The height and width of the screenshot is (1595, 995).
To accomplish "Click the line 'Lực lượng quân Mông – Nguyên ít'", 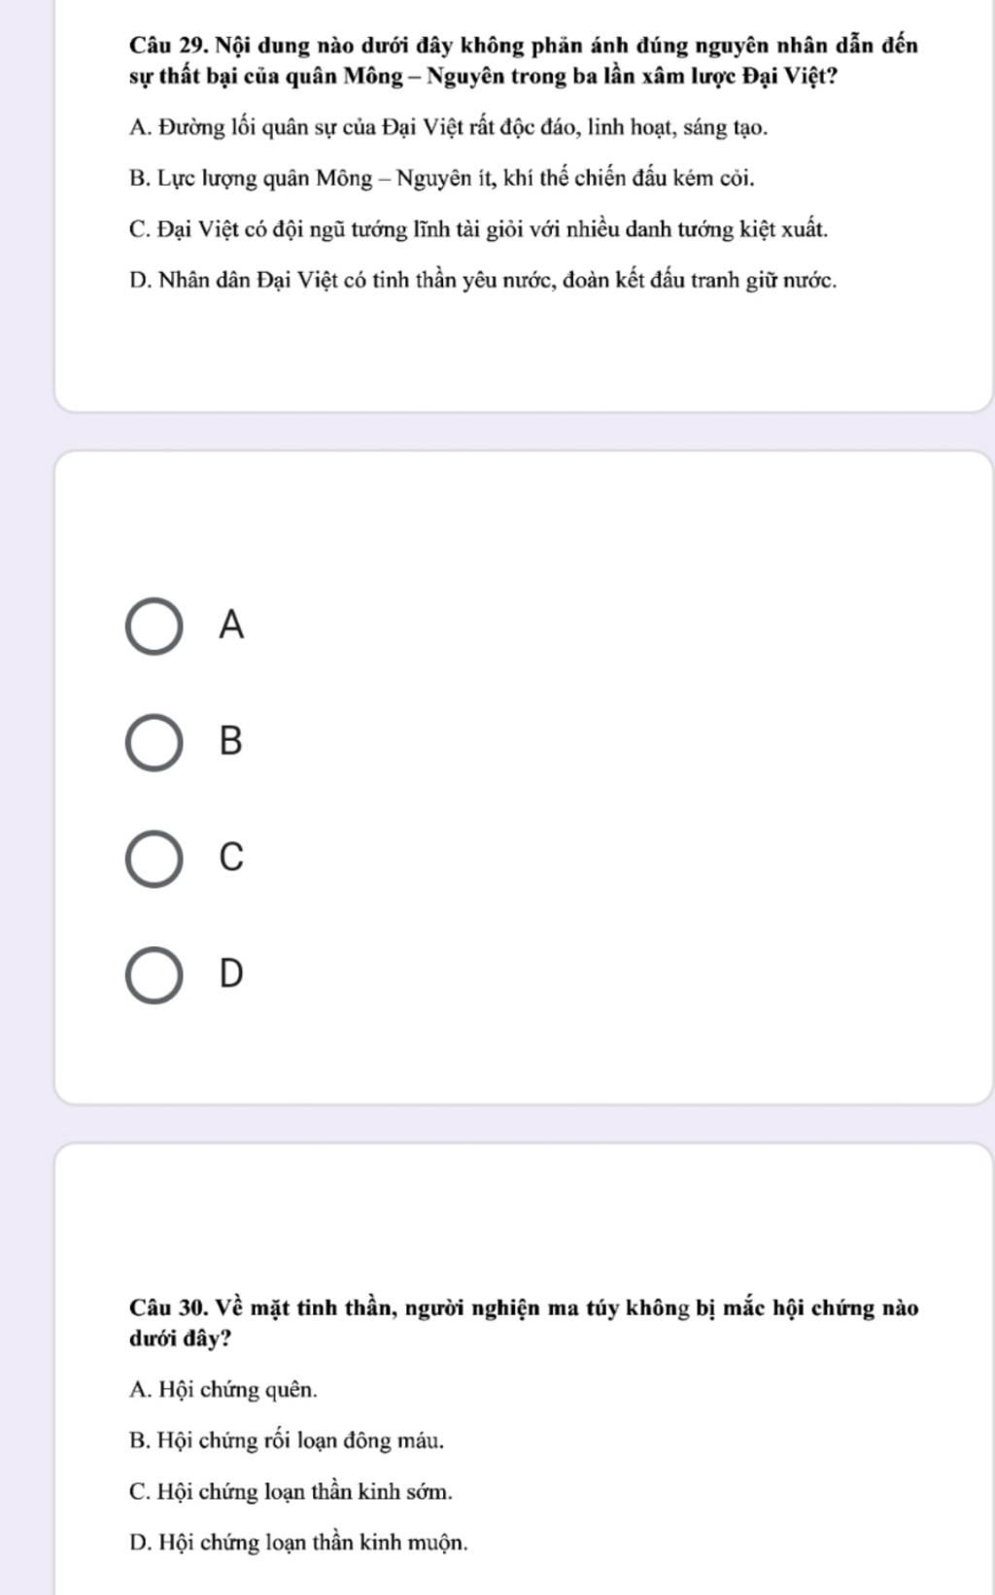I will 442,179.
